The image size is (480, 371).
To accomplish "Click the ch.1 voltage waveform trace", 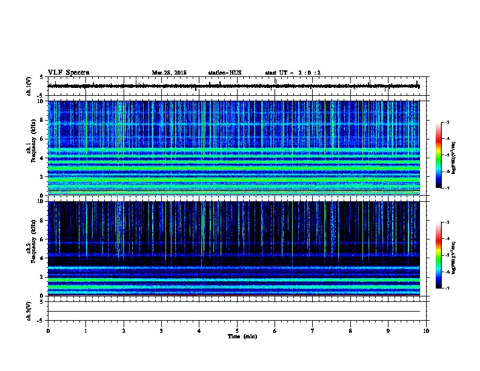I will (233, 86).
